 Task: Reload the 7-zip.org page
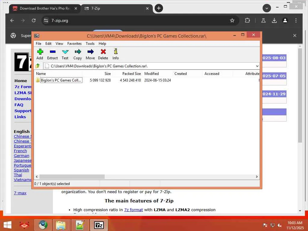click(x=34, y=20)
